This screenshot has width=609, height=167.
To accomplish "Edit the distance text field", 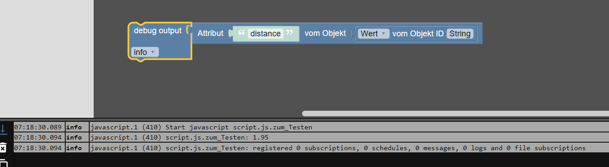I will tap(265, 34).
